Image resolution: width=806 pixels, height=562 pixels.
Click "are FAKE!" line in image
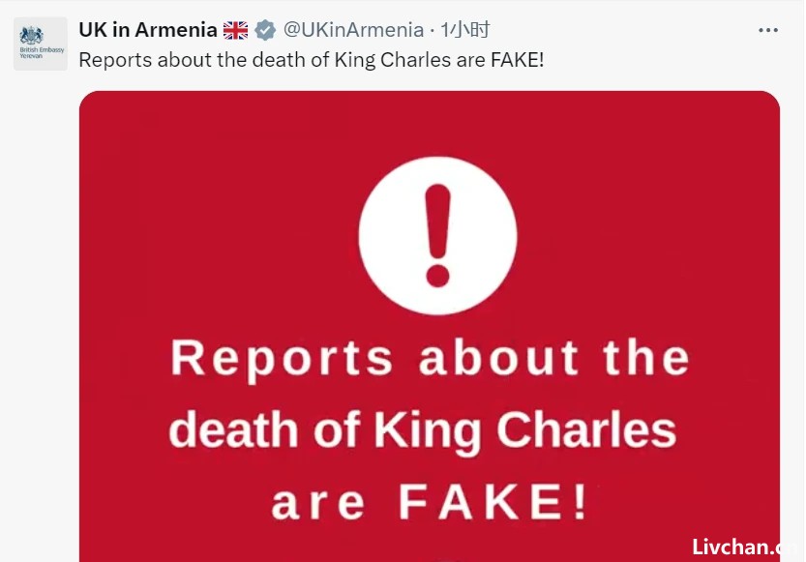(x=430, y=502)
